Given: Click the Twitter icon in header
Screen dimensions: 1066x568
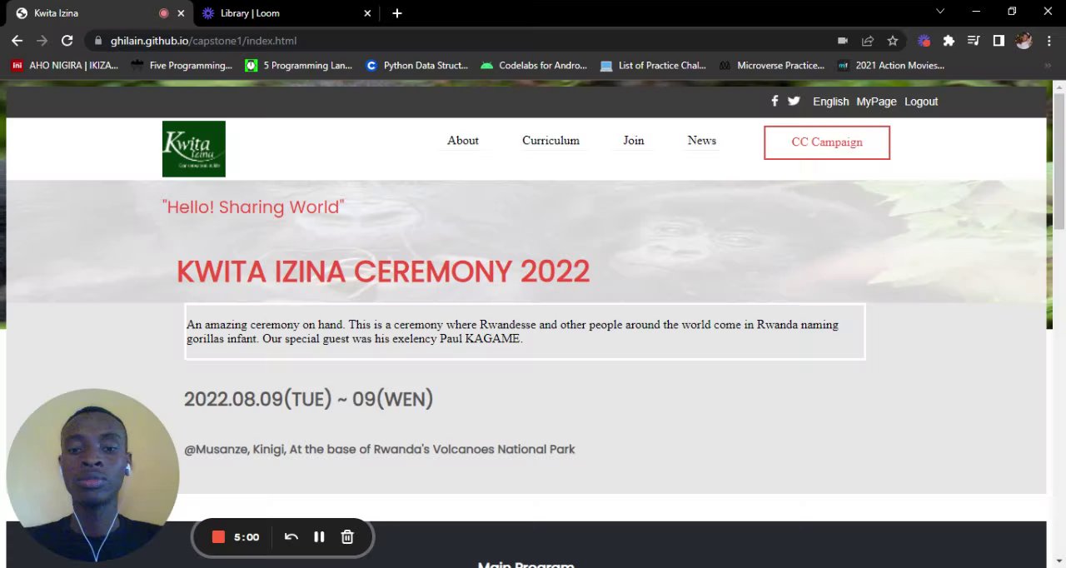Looking at the screenshot, I should tap(794, 101).
